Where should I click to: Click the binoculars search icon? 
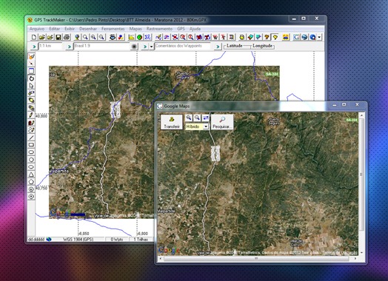point(113,37)
